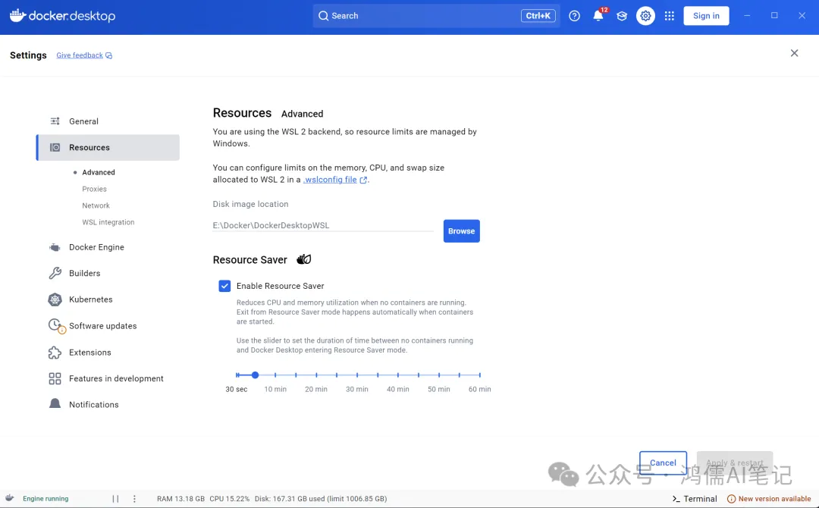
Task: Click the Resources sidebar icon
Action: click(x=55, y=147)
